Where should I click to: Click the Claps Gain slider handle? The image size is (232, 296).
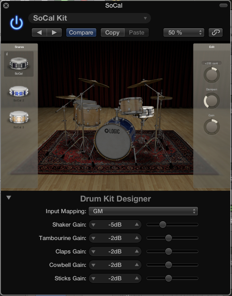tap(168, 252)
